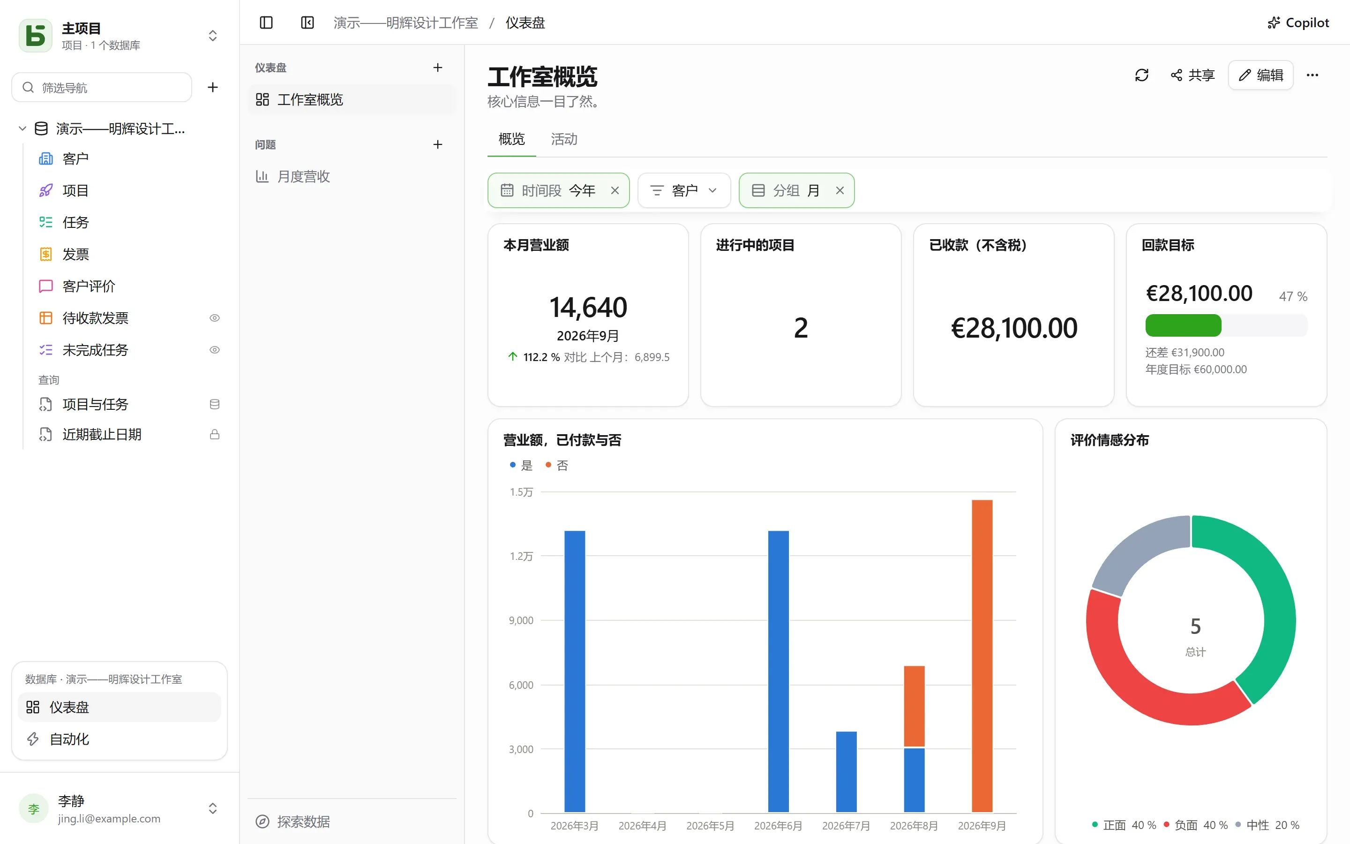Expand the 主项目 project switcher

[212, 35]
